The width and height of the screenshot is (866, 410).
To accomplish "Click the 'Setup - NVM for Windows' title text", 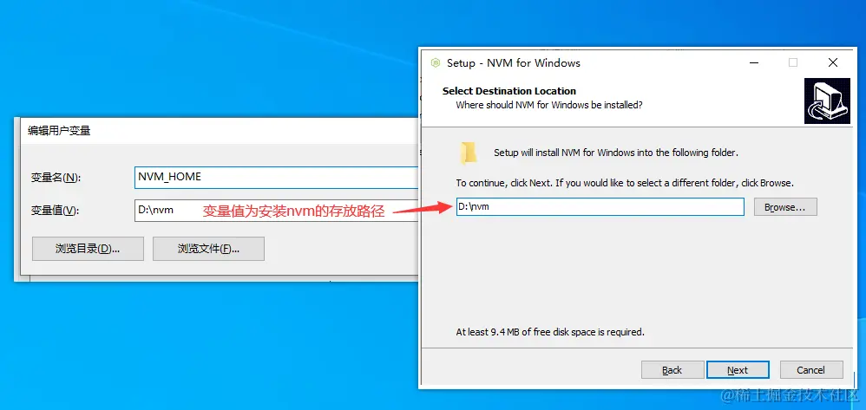I will click(x=514, y=63).
